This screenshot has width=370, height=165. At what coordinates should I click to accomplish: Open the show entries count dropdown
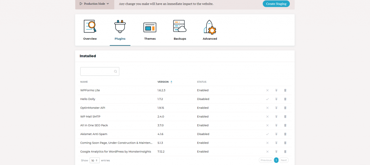click(x=94, y=160)
